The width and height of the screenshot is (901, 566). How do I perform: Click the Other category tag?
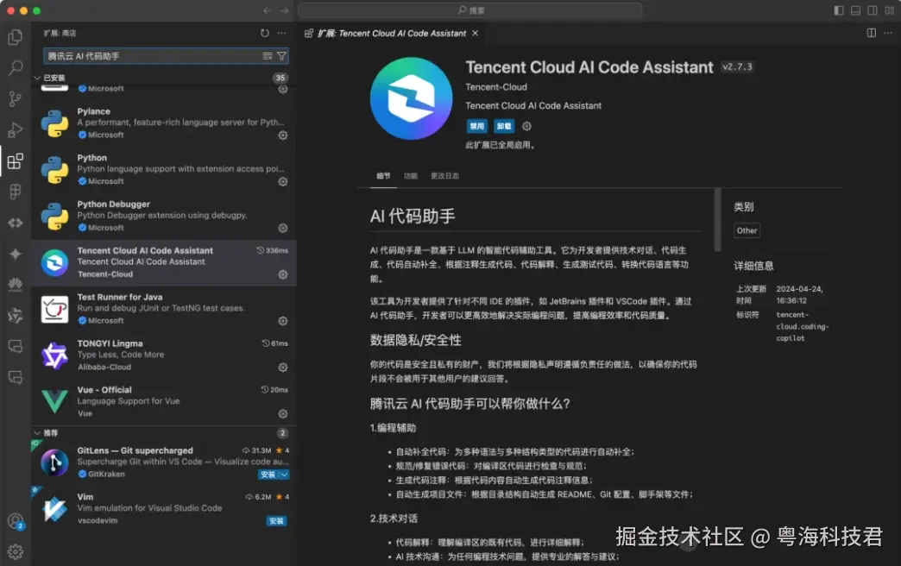click(747, 230)
